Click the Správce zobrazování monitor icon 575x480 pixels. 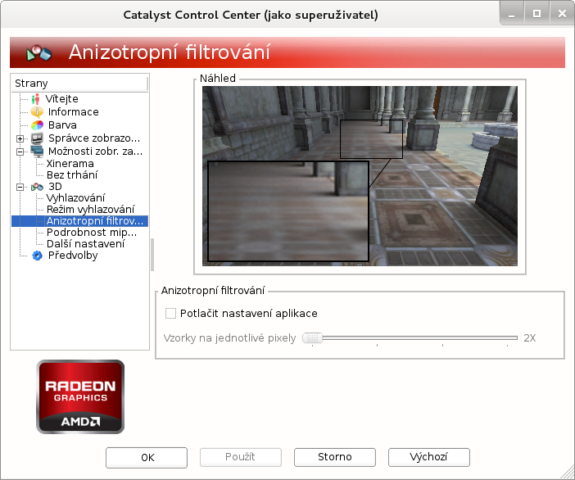[37, 138]
